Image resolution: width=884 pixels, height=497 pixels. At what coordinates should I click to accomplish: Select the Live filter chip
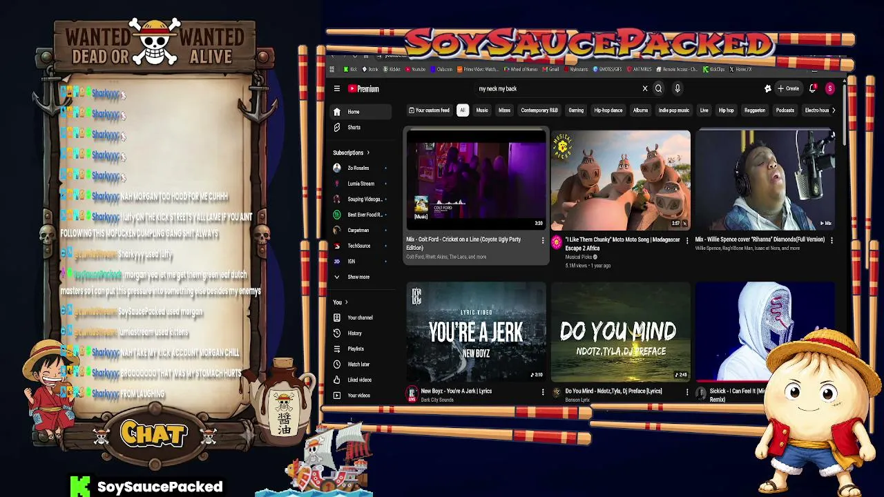704,110
